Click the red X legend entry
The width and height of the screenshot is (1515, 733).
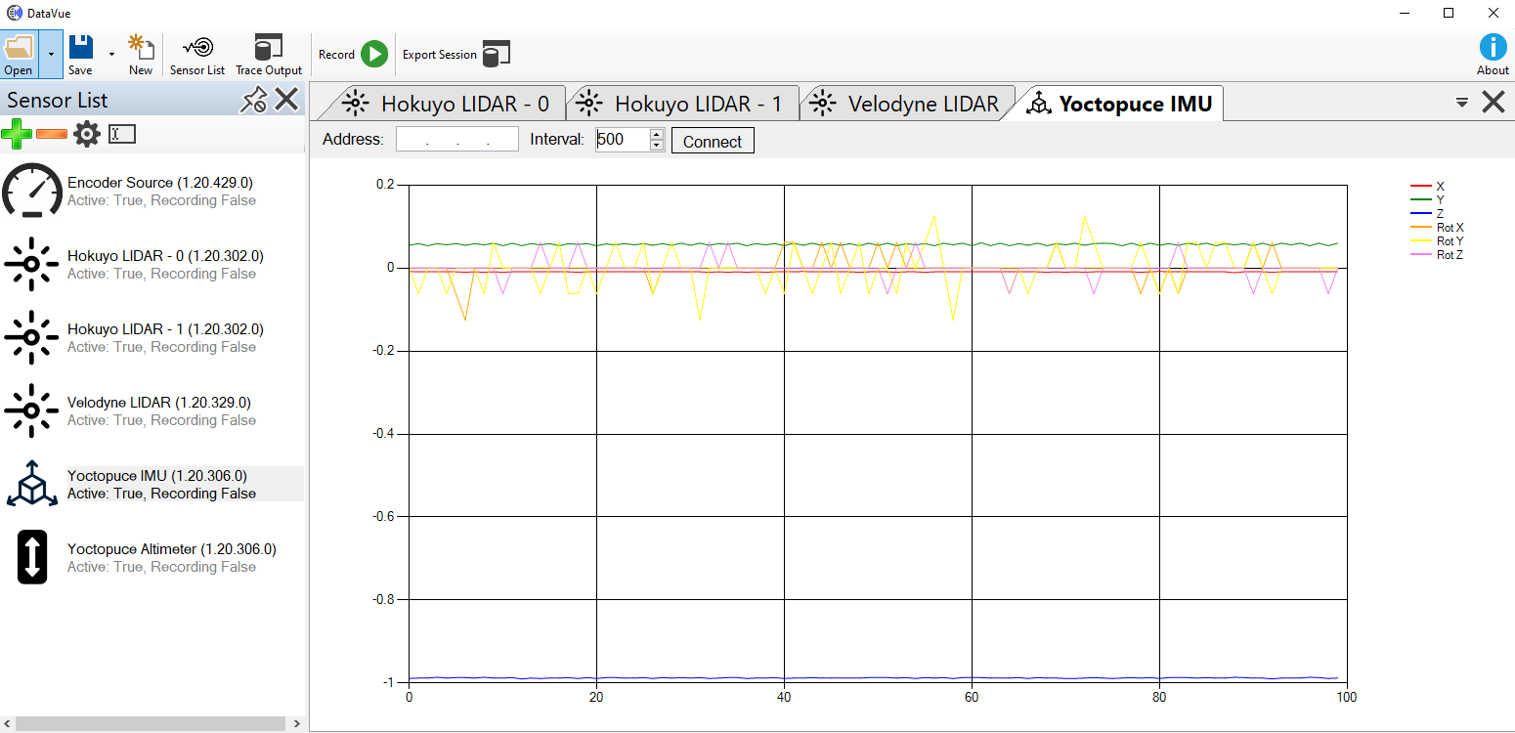tap(1427, 186)
